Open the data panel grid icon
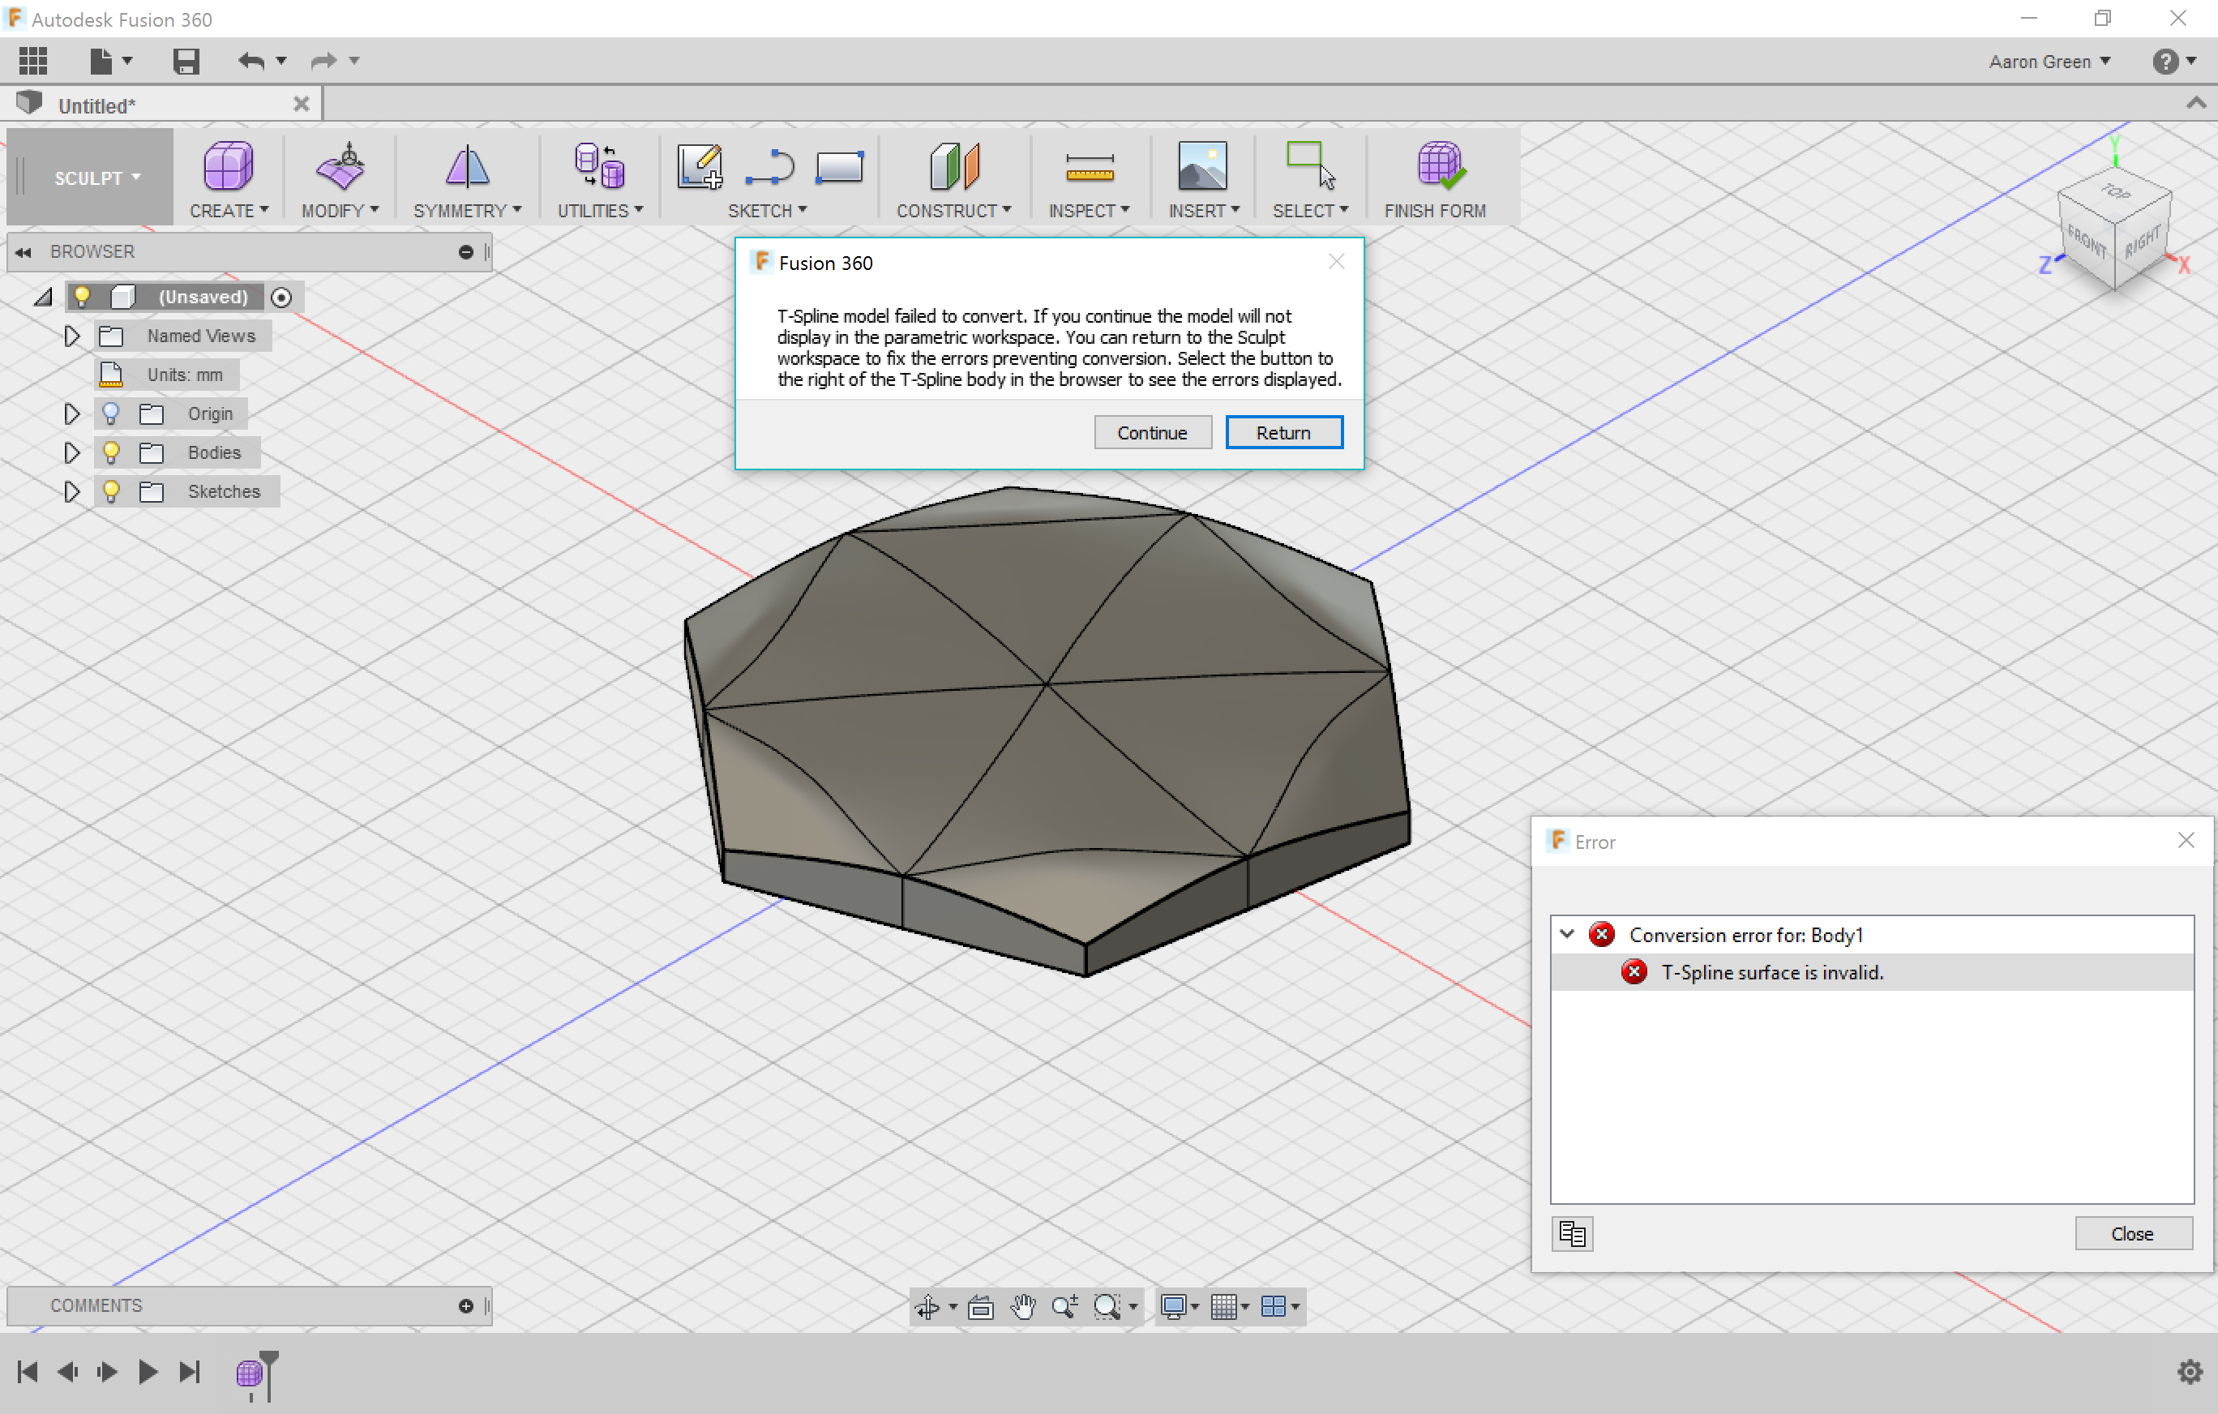2218x1414 pixels. click(33, 61)
